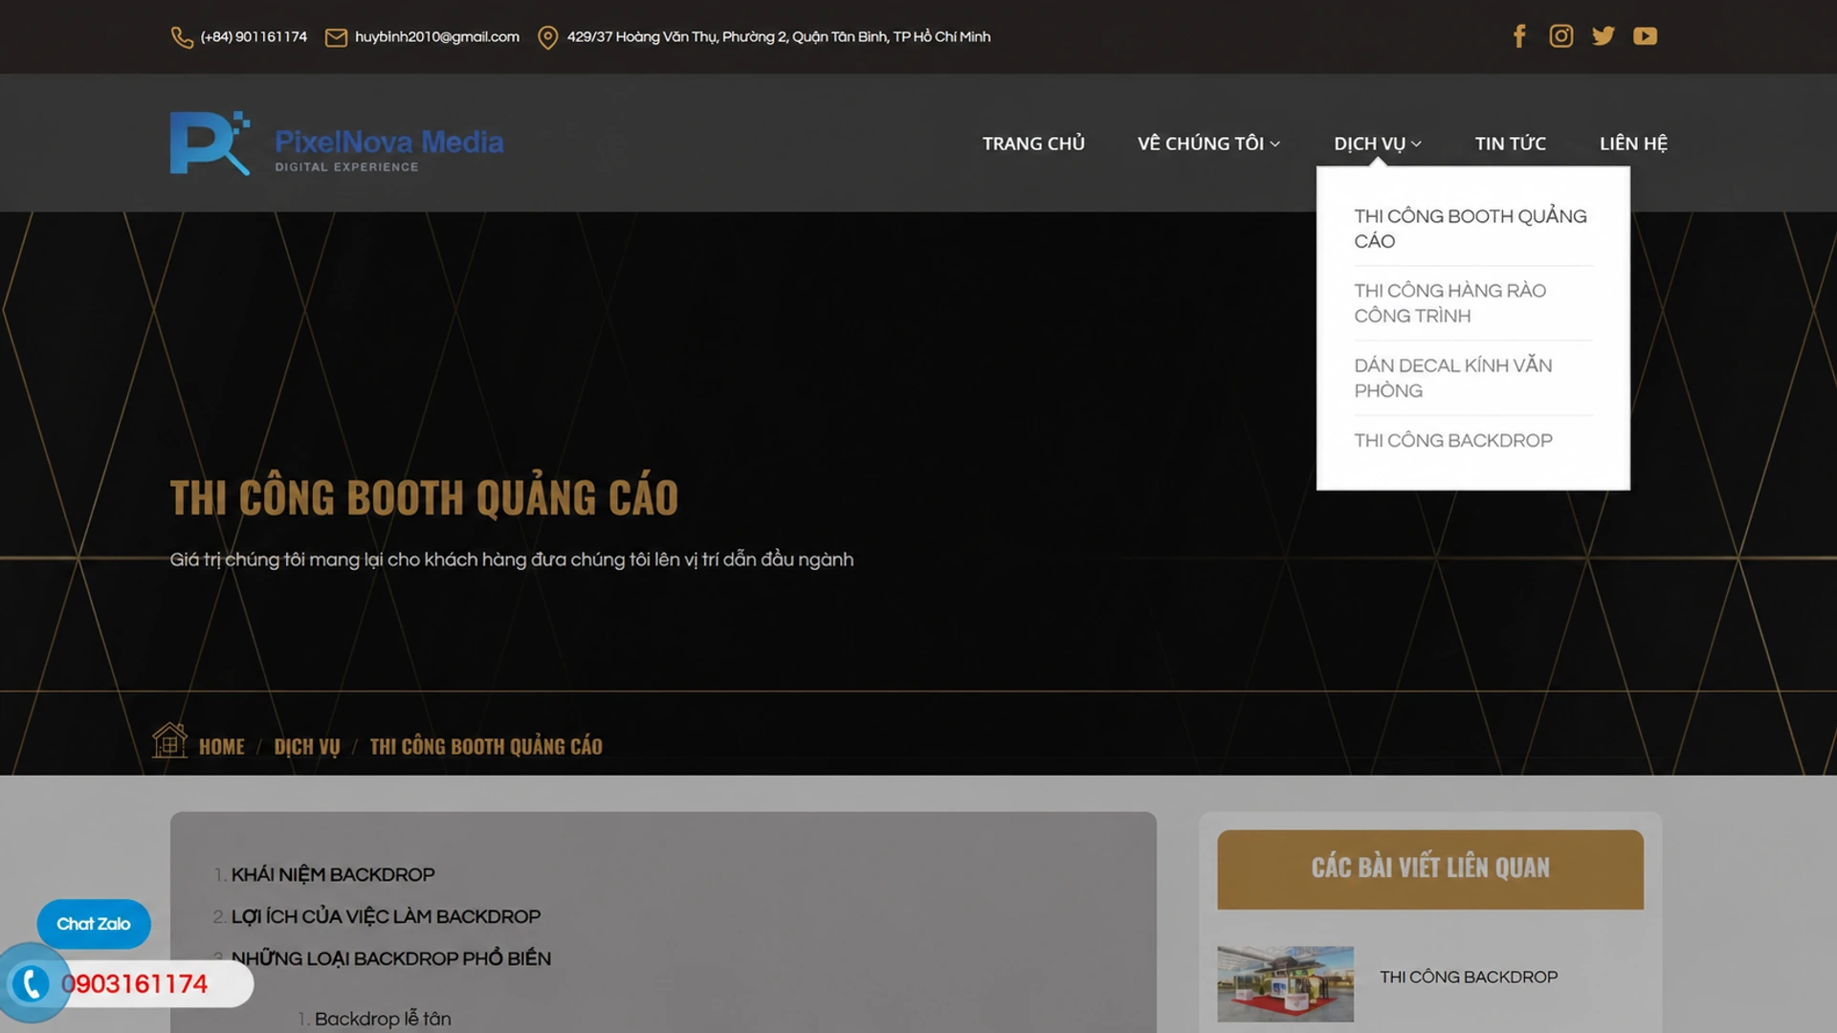This screenshot has width=1837, height=1033.
Task: Jump to LỢI ÍCH CỦA VIỆC LÀM BACKDROP
Action: tap(386, 917)
